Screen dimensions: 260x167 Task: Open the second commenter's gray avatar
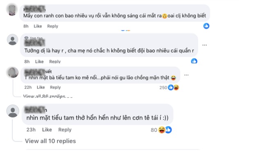[x=13, y=40]
